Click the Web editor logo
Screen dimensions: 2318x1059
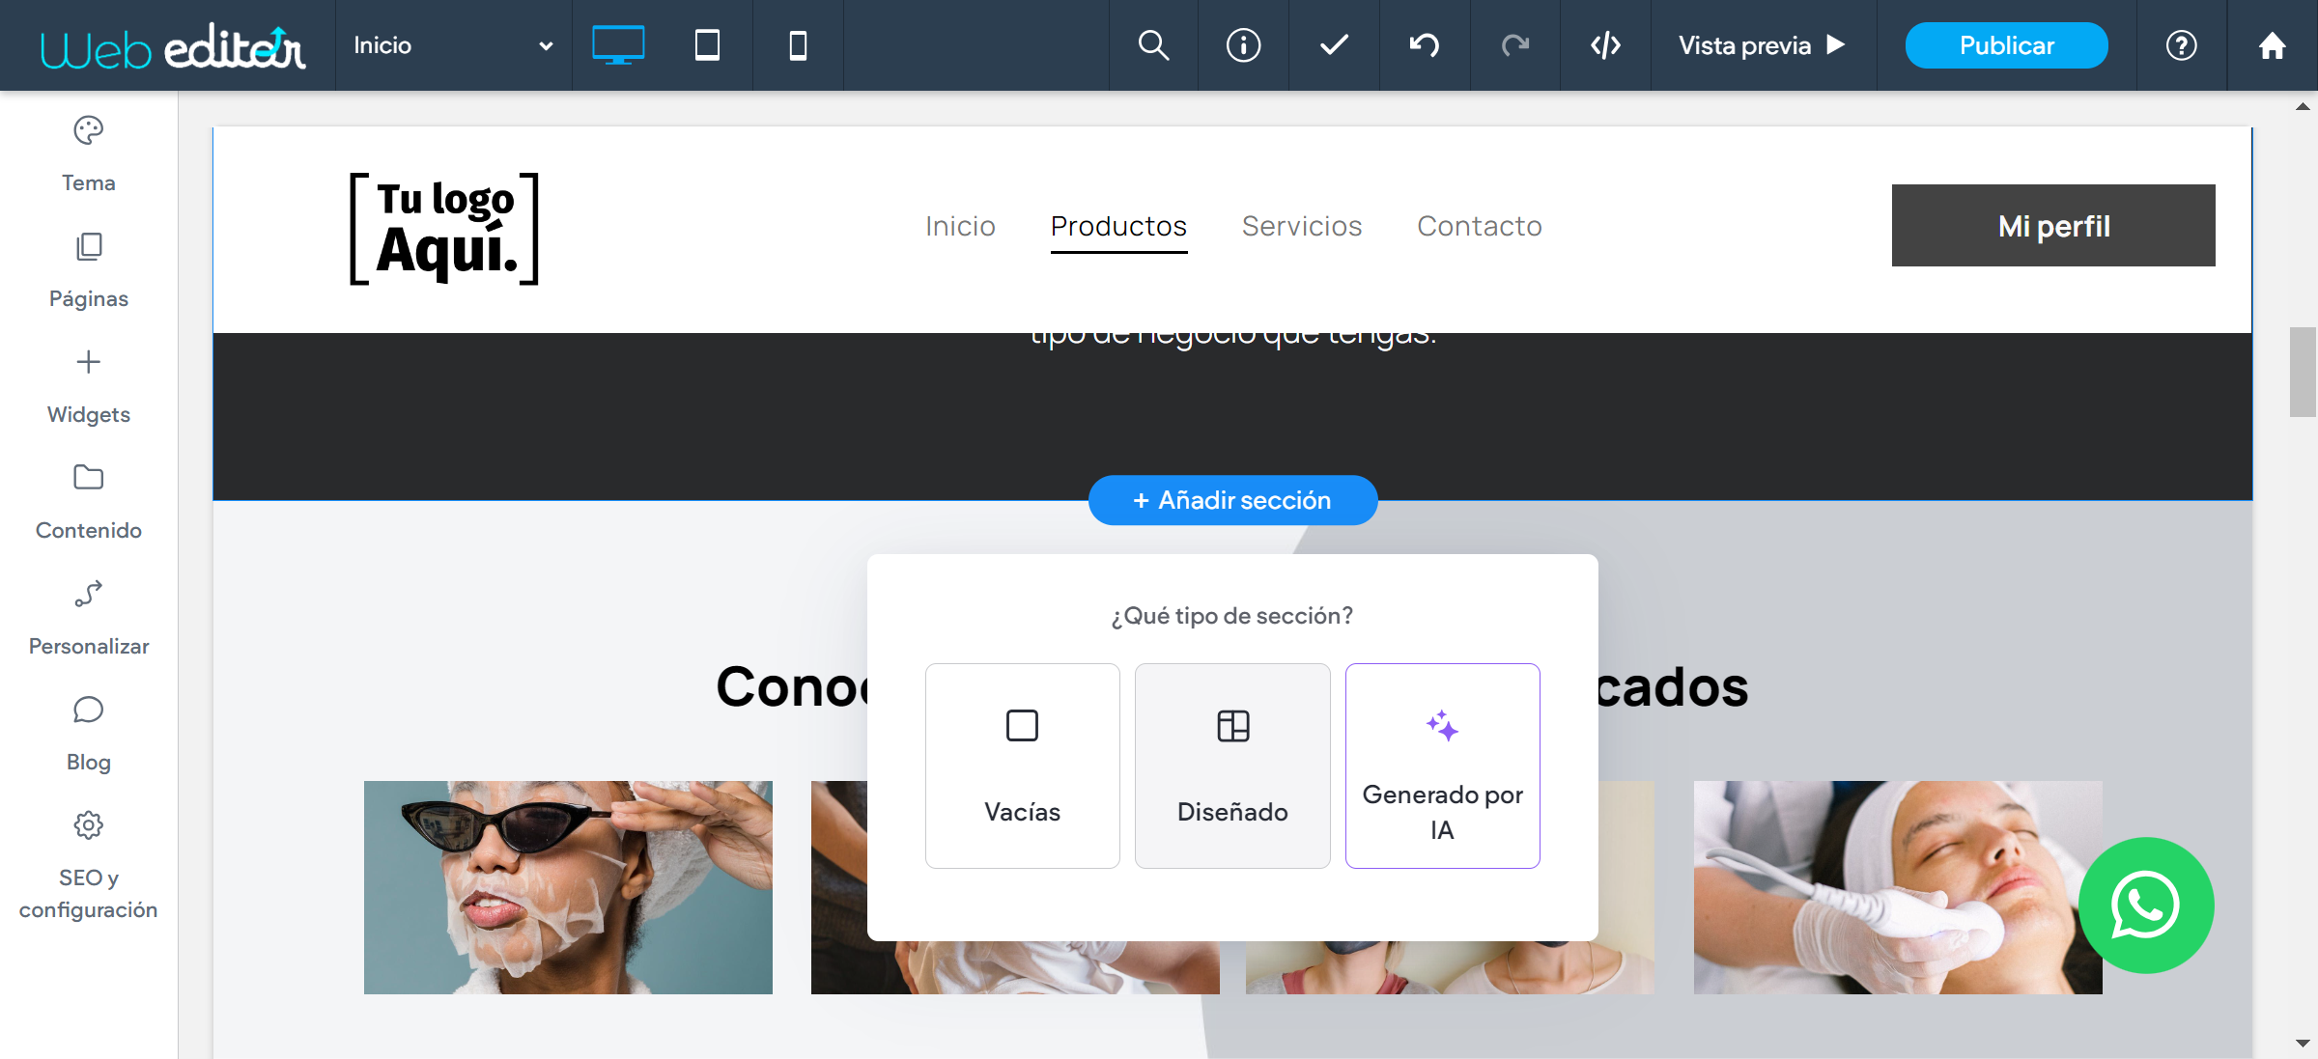(x=173, y=46)
